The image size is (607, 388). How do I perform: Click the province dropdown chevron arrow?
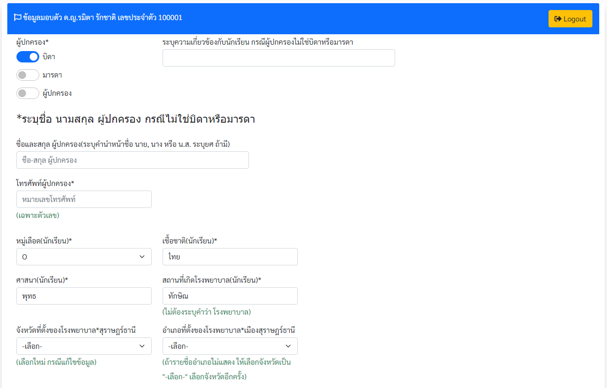(142, 346)
